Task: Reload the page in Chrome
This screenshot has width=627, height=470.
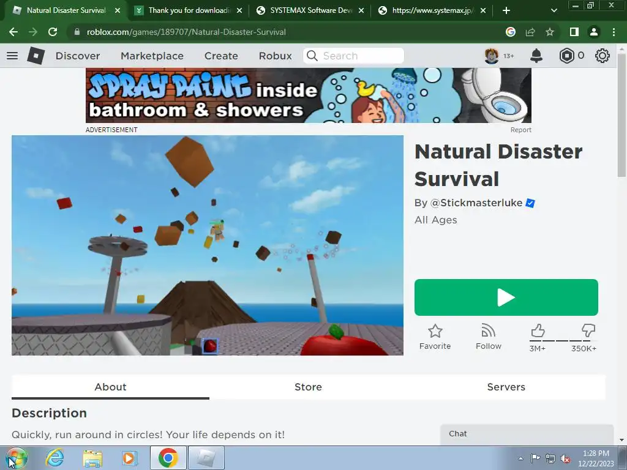Action: click(x=53, y=32)
